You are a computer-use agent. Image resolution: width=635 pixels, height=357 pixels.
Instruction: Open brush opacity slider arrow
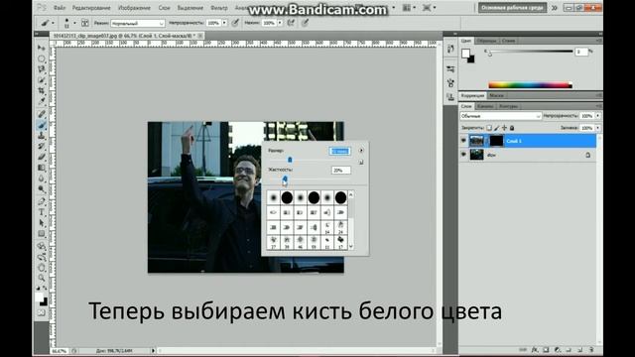tap(225, 23)
